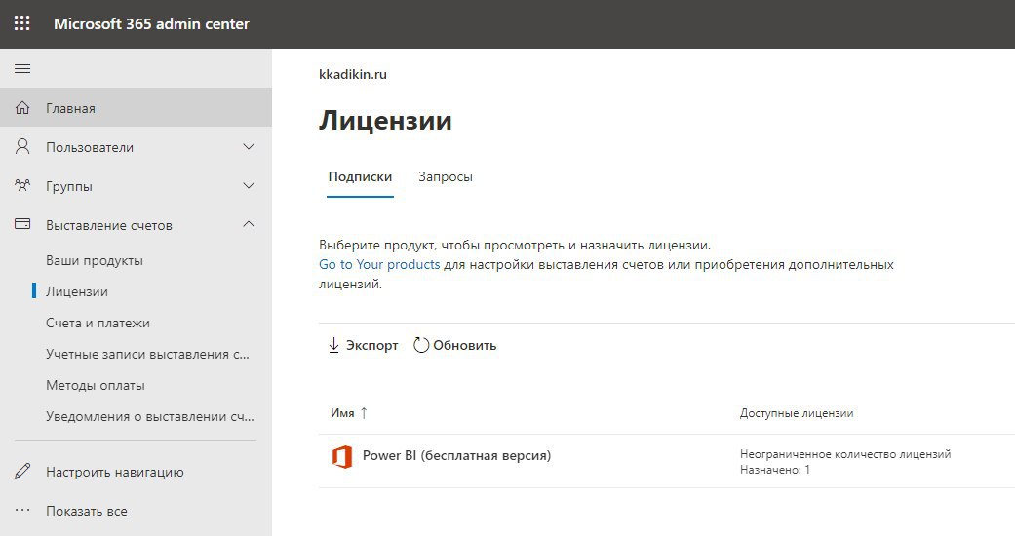Click the download arrow icon for Экспорт

click(334, 345)
